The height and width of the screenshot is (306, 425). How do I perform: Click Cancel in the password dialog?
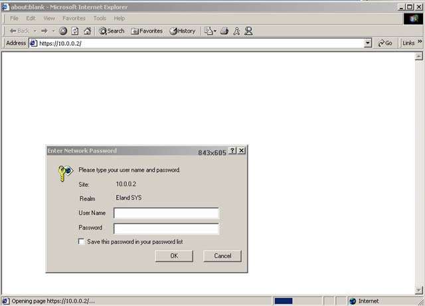click(222, 255)
